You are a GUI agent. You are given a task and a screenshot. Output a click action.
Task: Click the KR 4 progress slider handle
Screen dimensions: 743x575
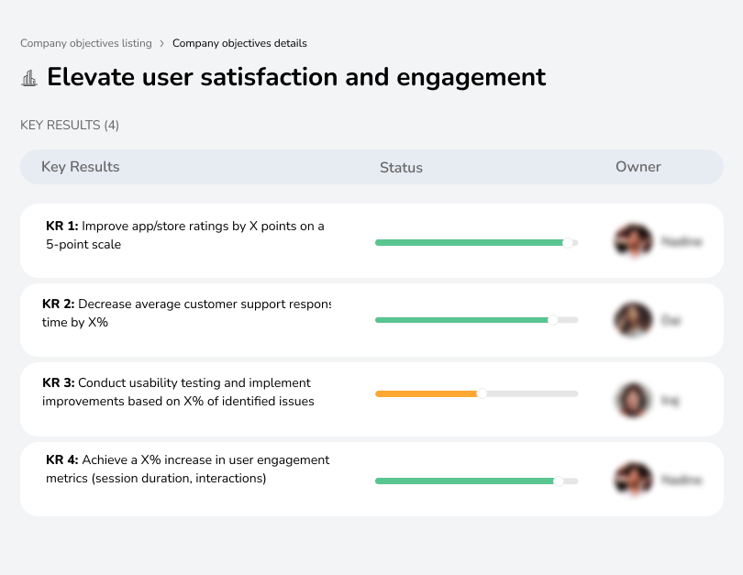click(560, 480)
